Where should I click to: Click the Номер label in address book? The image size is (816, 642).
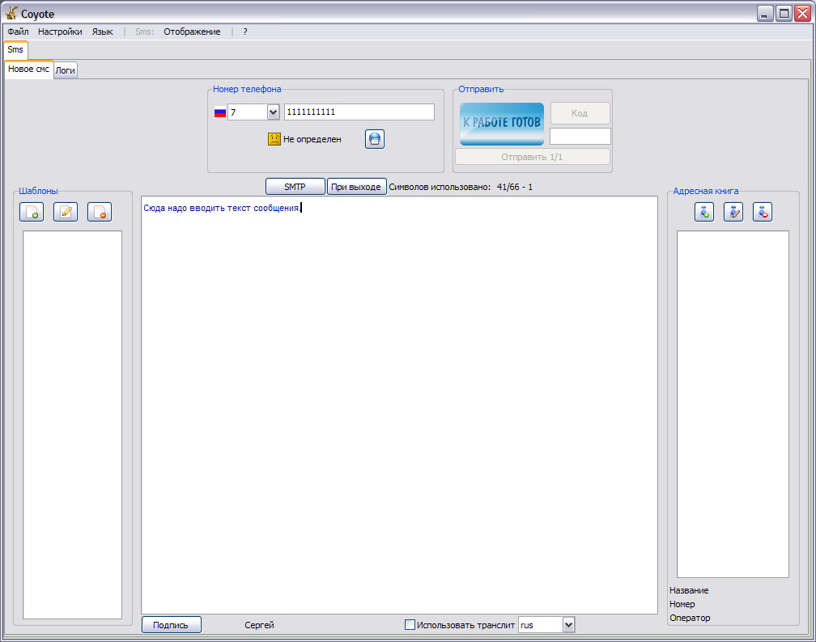[682, 604]
